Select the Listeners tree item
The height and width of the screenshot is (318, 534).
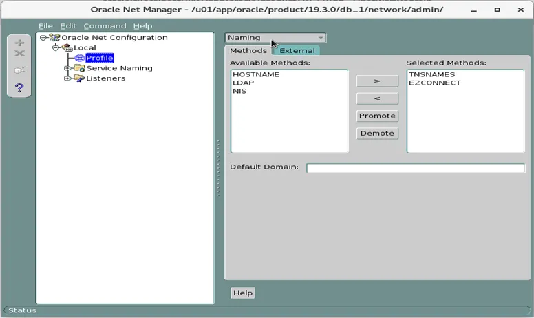105,78
